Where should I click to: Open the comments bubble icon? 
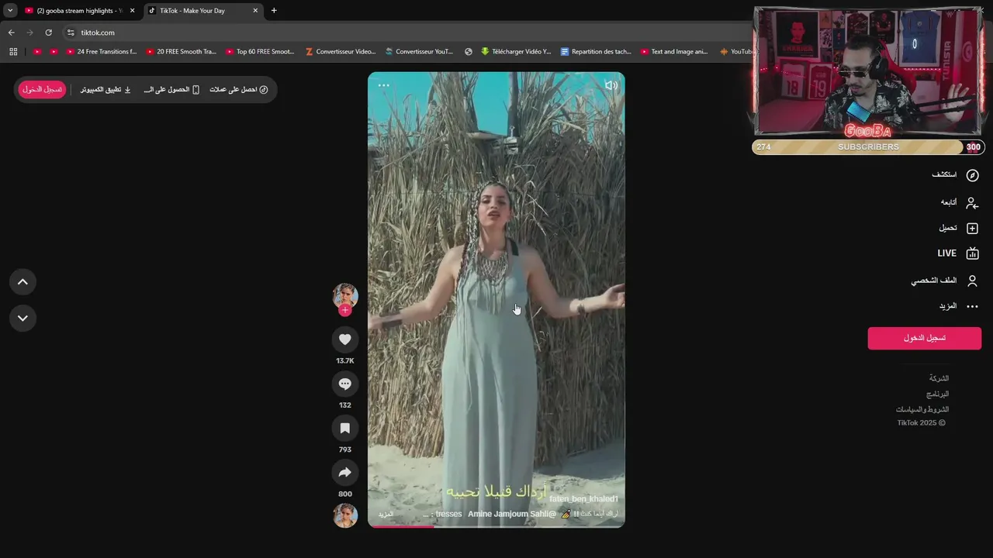click(345, 384)
